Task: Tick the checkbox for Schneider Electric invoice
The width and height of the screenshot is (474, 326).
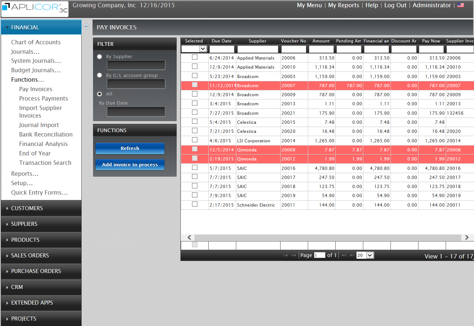Action: 195,204
